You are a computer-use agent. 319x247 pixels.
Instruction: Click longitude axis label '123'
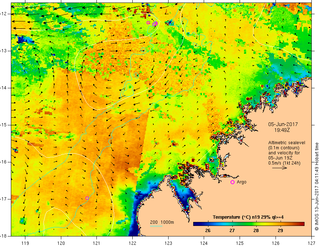(168, 243)
